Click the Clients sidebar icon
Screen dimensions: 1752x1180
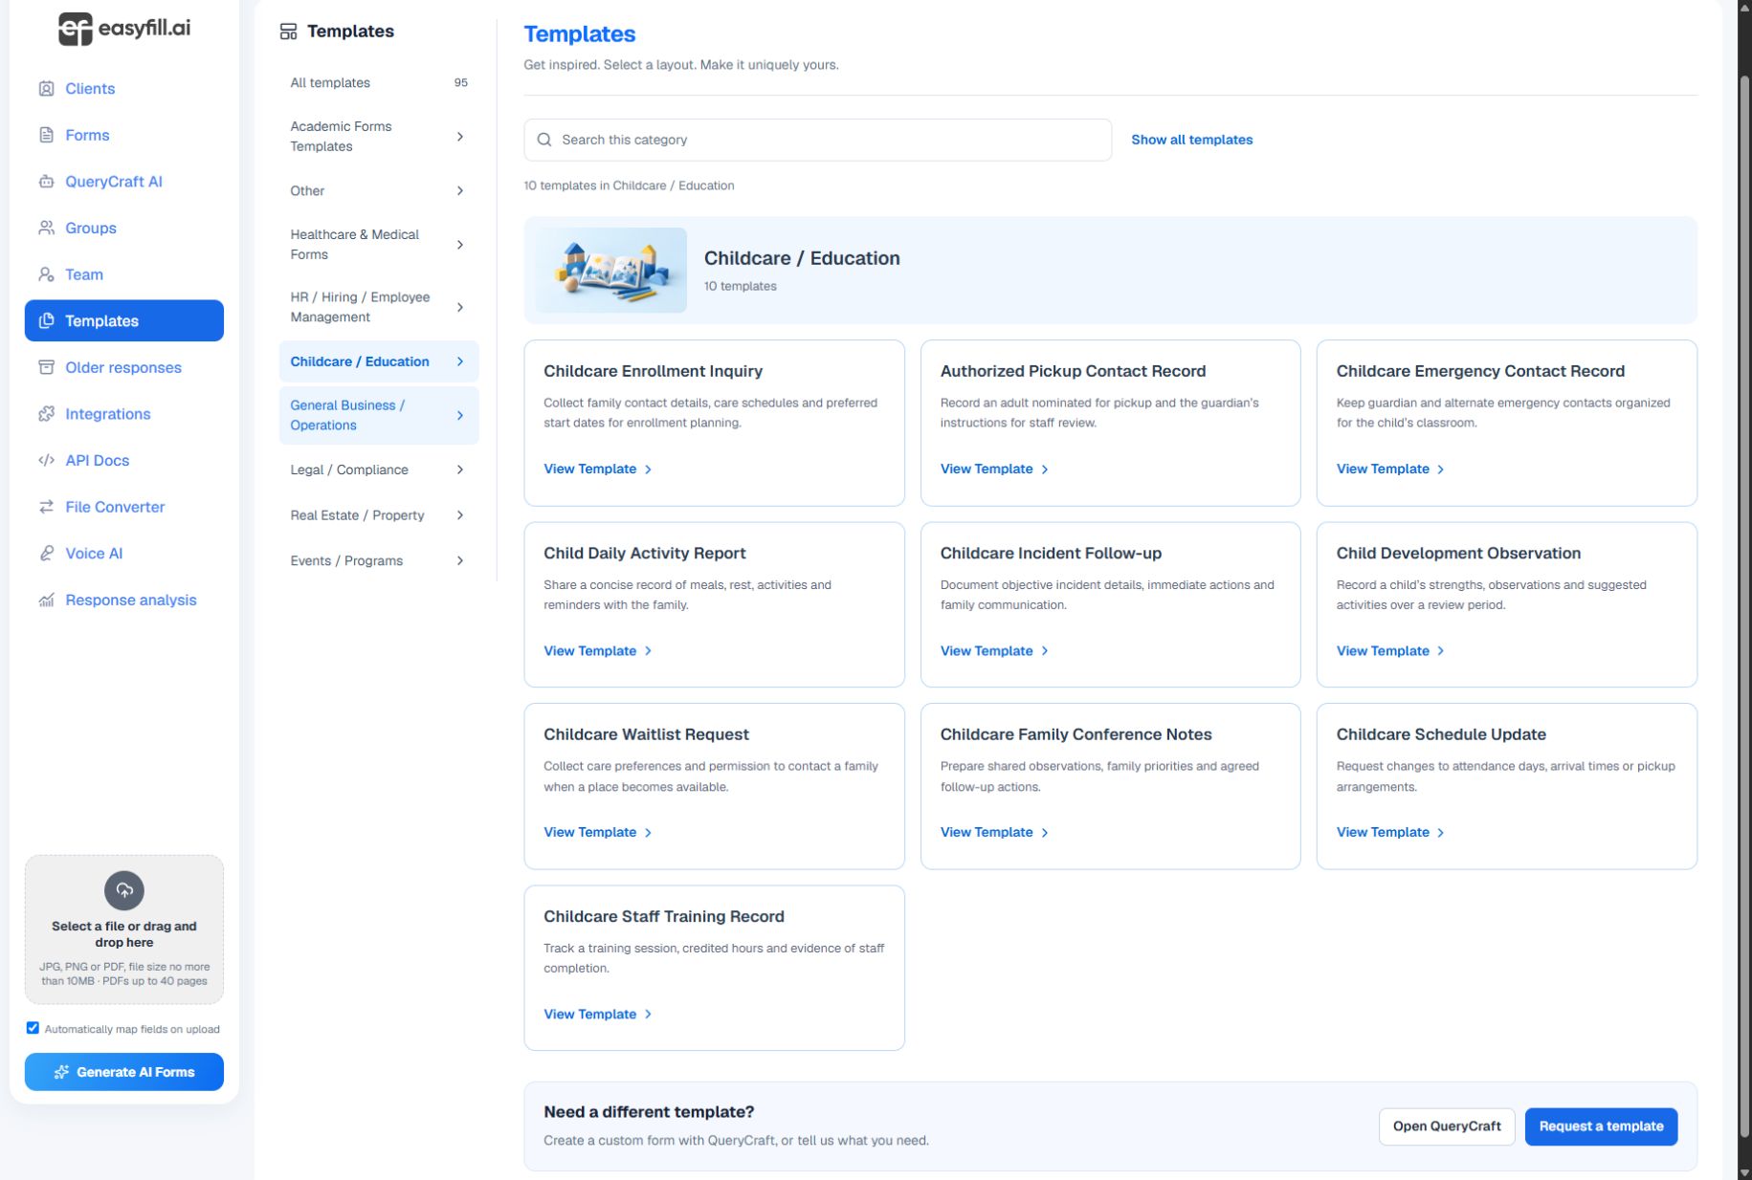pos(46,88)
